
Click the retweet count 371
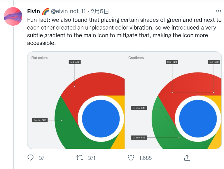pyautogui.click(x=91, y=158)
